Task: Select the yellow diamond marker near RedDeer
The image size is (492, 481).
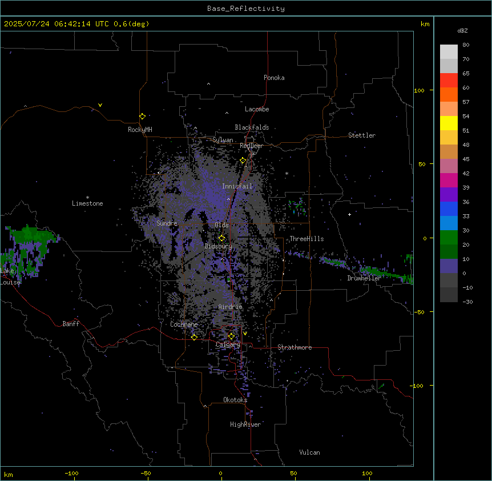Action: 243,161
